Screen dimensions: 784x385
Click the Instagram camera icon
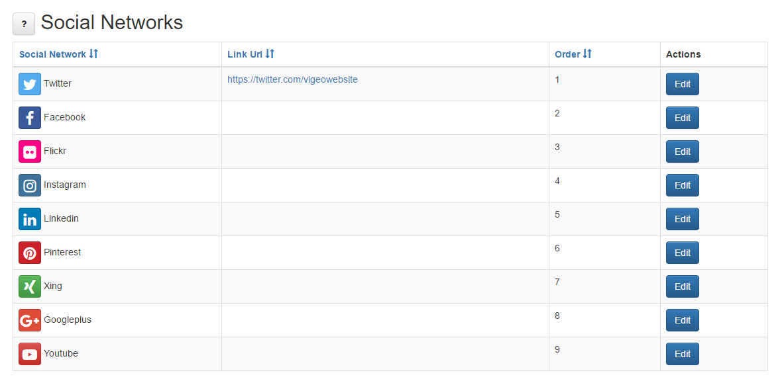point(30,185)
